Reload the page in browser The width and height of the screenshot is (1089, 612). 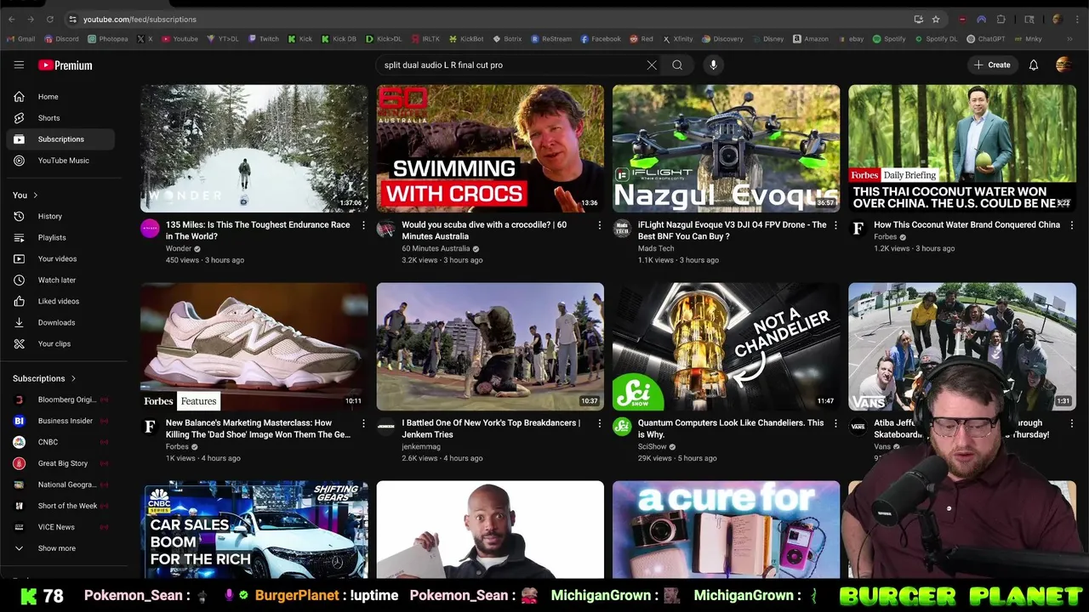50,19
